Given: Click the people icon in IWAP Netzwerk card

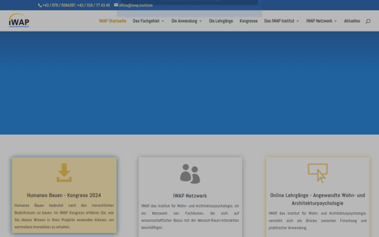Looking at the screenshot, I should (x=190, y=174).
